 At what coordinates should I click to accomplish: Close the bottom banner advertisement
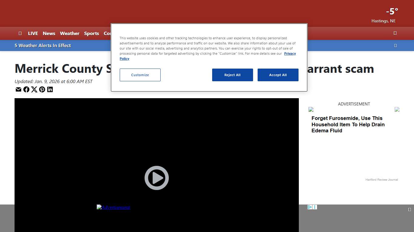pos(409,209)
